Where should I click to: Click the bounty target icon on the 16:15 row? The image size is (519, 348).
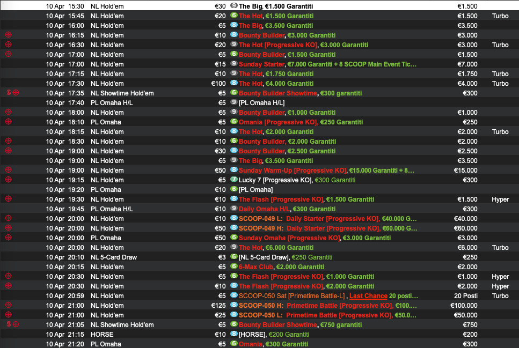(x=8, y=35)
